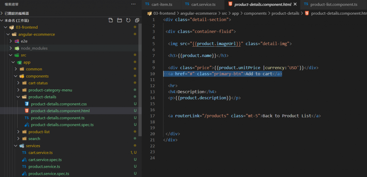Open product.service.spec.ts from the tree
Image resolution: width=367 pixels, height=177 pixels.
click(x=49, y=173)
